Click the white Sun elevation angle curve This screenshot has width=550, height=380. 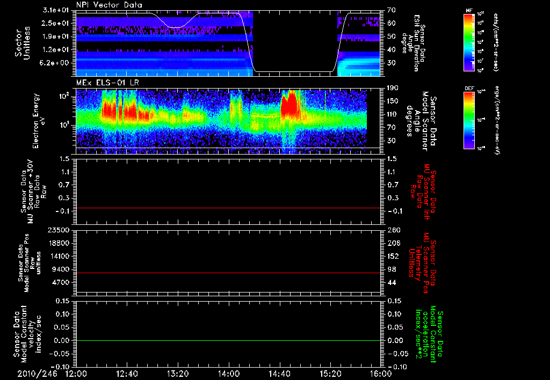[294, 71]
